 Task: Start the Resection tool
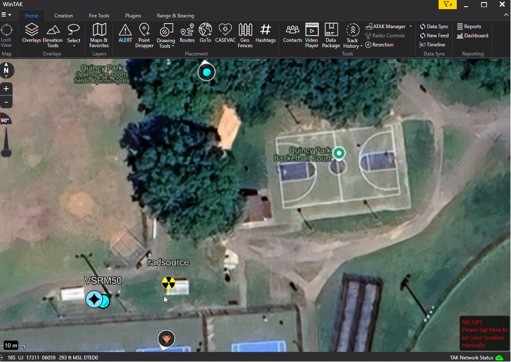click(x=379, y=45)
